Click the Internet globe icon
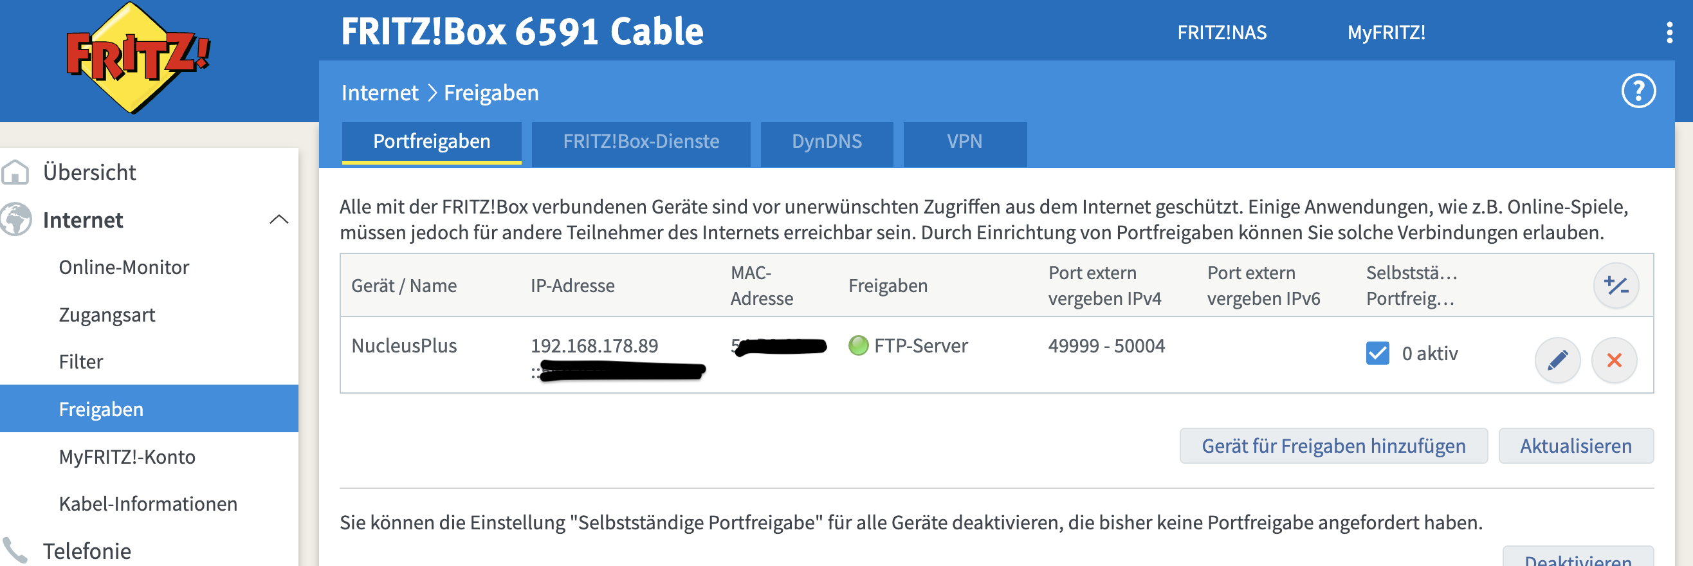This screenshot has width=1693, height=566. pyautogui.click(x=15, y=219)
